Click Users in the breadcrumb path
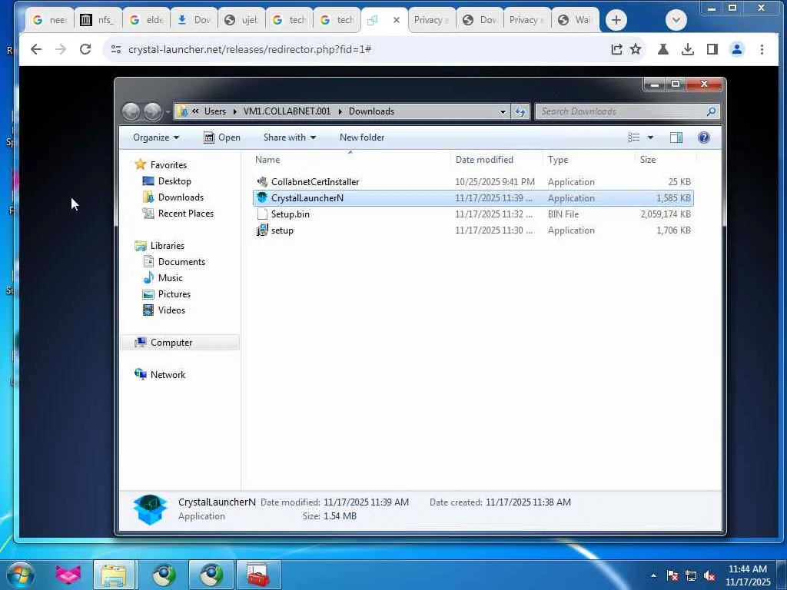Viewport: 787px width, 590px height. coord(215,111)
